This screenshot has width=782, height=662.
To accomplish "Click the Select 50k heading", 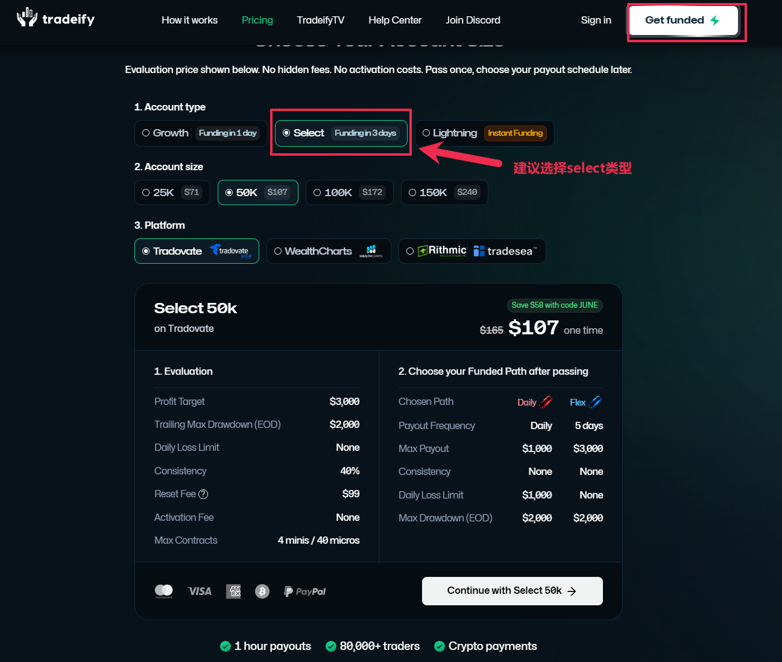I will (x=195, y=308).
